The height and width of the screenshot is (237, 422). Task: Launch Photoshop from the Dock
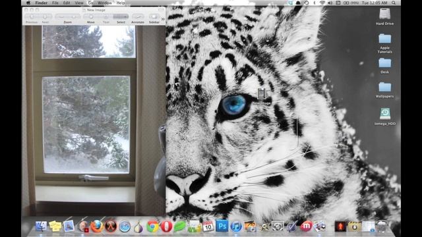tap(222, 226)
